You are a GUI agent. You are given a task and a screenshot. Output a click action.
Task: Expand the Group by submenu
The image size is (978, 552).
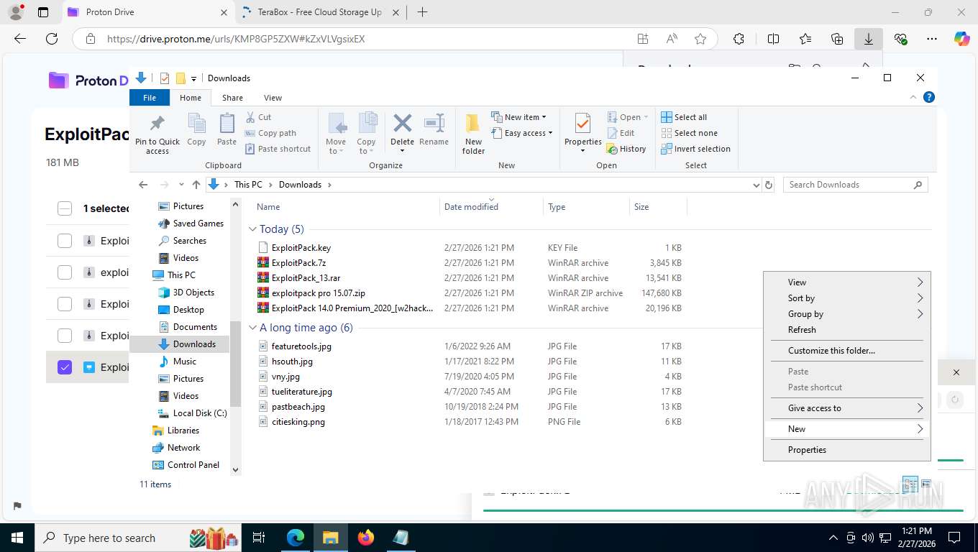[847, 314]
